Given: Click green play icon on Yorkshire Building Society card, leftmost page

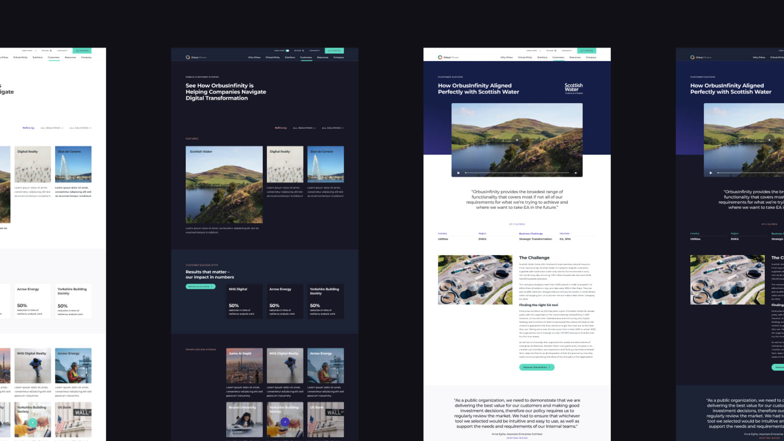Looking at the screenshot, I should pyautogui.click(x=33, y=422).
